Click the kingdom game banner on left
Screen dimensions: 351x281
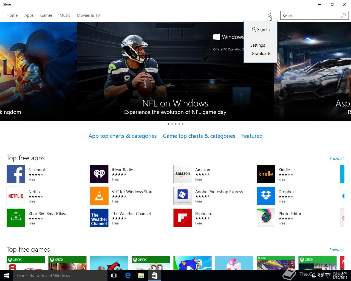click(38, 71)
